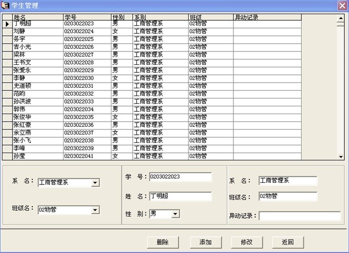
Task: Select the student ID cell 0203022025
Action: 88,39
